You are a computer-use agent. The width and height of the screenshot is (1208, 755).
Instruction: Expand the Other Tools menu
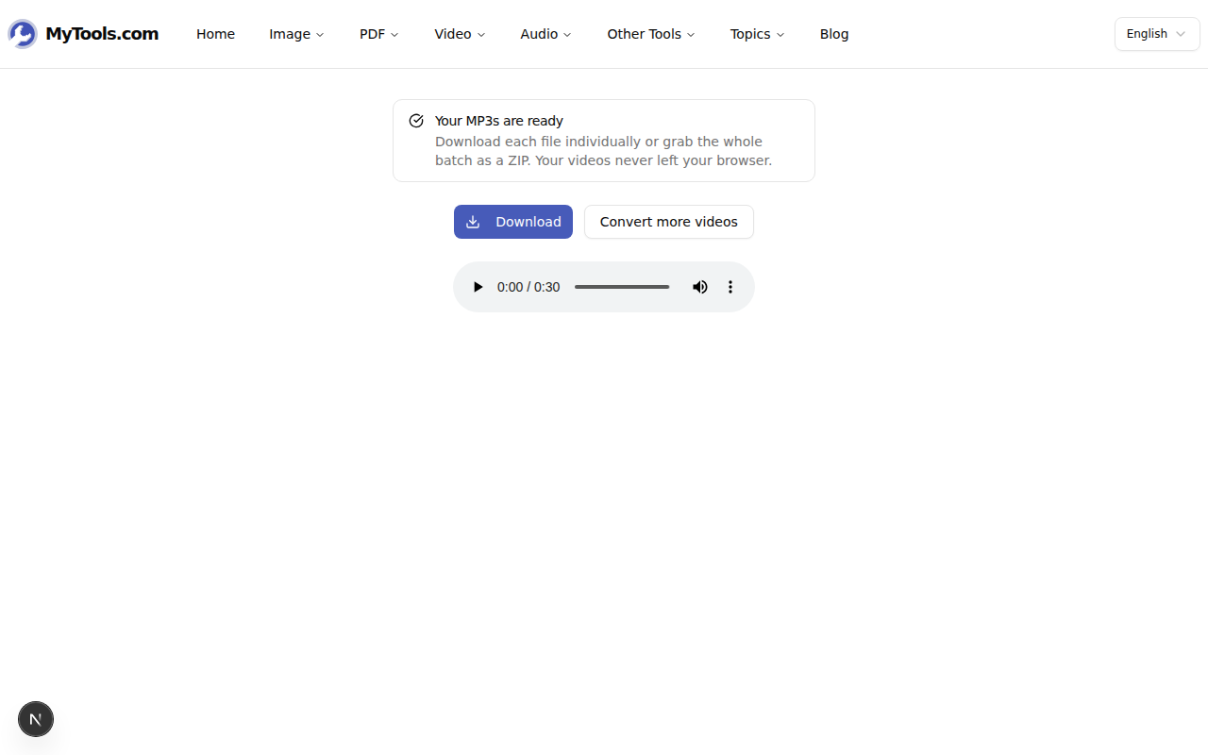(651, 34)
